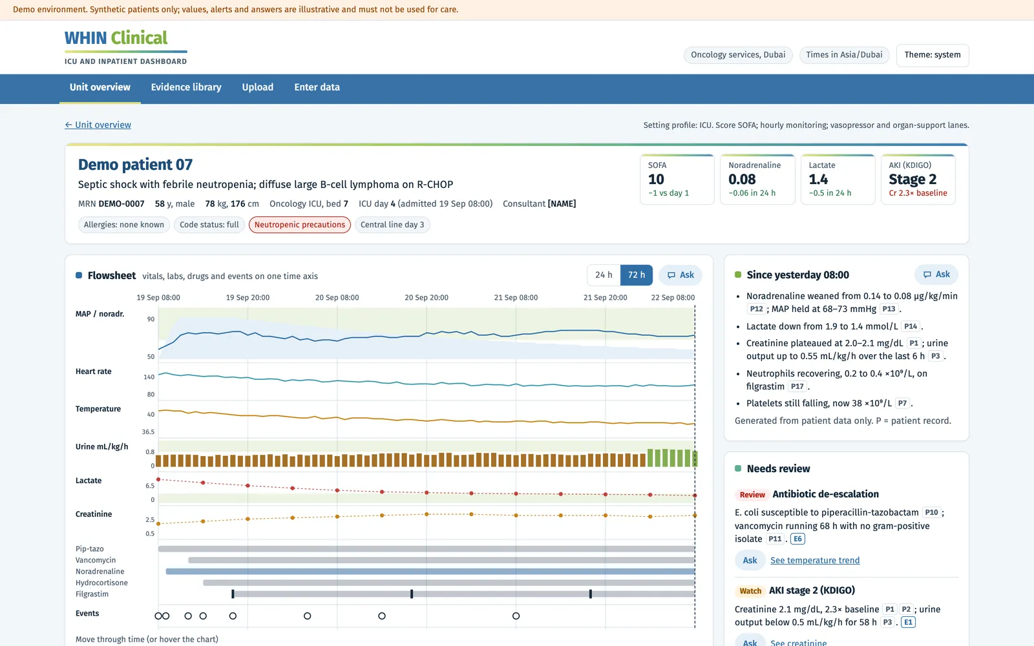Open patient reference P10 for E. coli
This screenshot has height=646, width=1034.
click(x=931, y=513)
